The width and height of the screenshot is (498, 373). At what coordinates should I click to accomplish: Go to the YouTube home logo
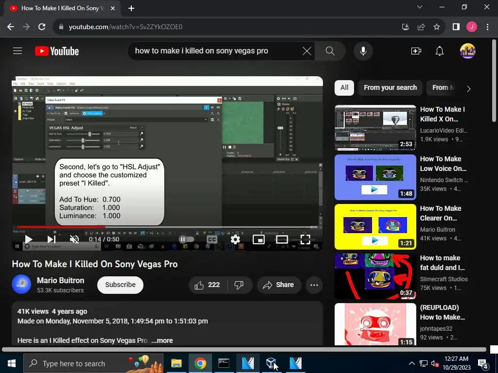(57, 51)
